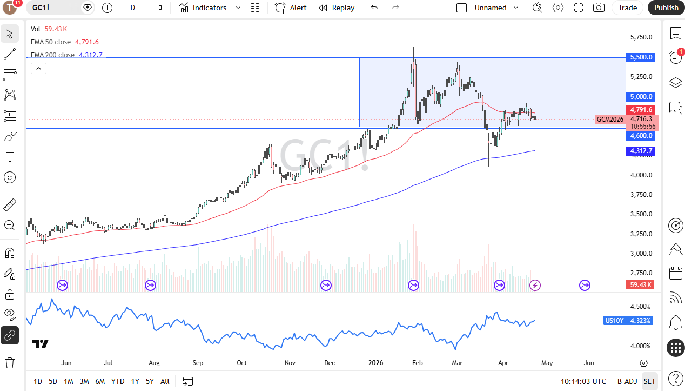Open the layout setup square icon
Screen dimensions: 685x391
click(461, 8)
